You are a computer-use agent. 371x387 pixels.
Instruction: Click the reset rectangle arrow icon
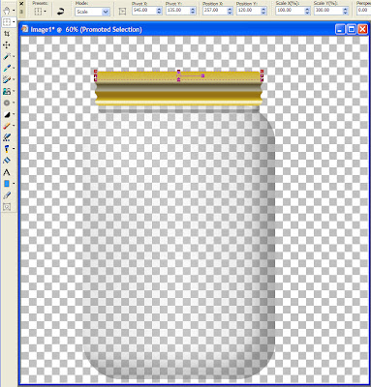click(x=60, y=12)
